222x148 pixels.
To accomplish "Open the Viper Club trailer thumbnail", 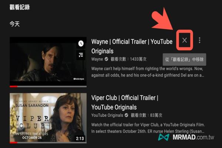I will click(x=48, y=118).
